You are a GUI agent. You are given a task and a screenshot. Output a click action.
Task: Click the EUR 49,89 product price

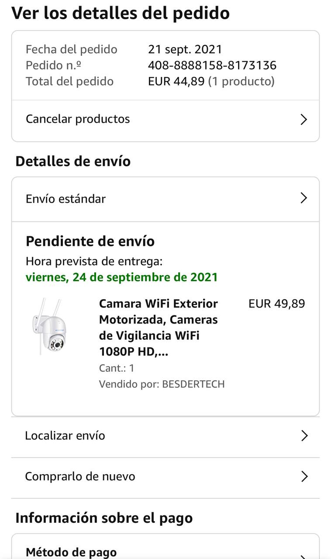276,304
